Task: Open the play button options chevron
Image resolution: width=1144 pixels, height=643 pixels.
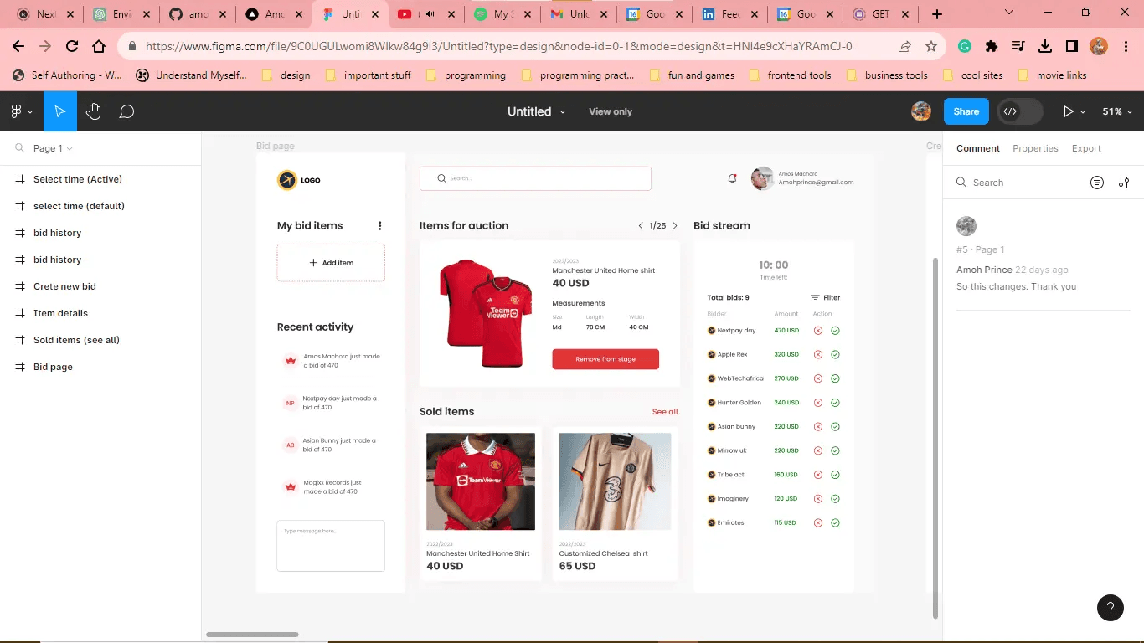Action: click(x=1082, y=111)
